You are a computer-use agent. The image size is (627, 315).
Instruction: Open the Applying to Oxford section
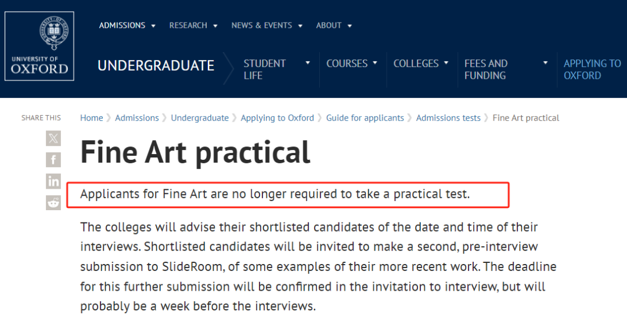592,69
